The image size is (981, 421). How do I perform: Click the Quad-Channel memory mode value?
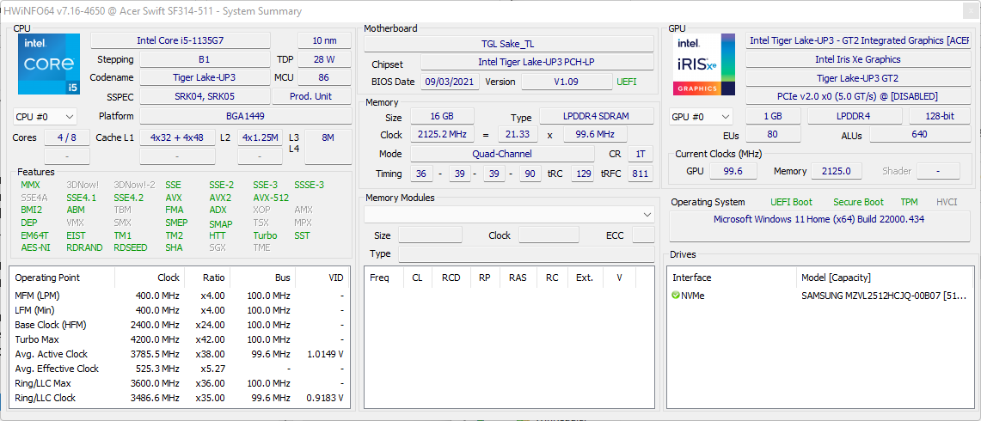tap(502, 153)
